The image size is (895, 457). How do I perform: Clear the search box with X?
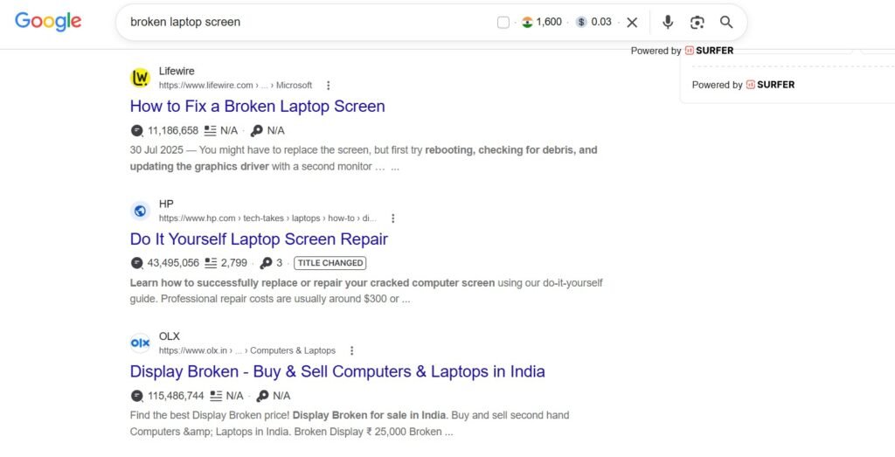pos(632,22)
